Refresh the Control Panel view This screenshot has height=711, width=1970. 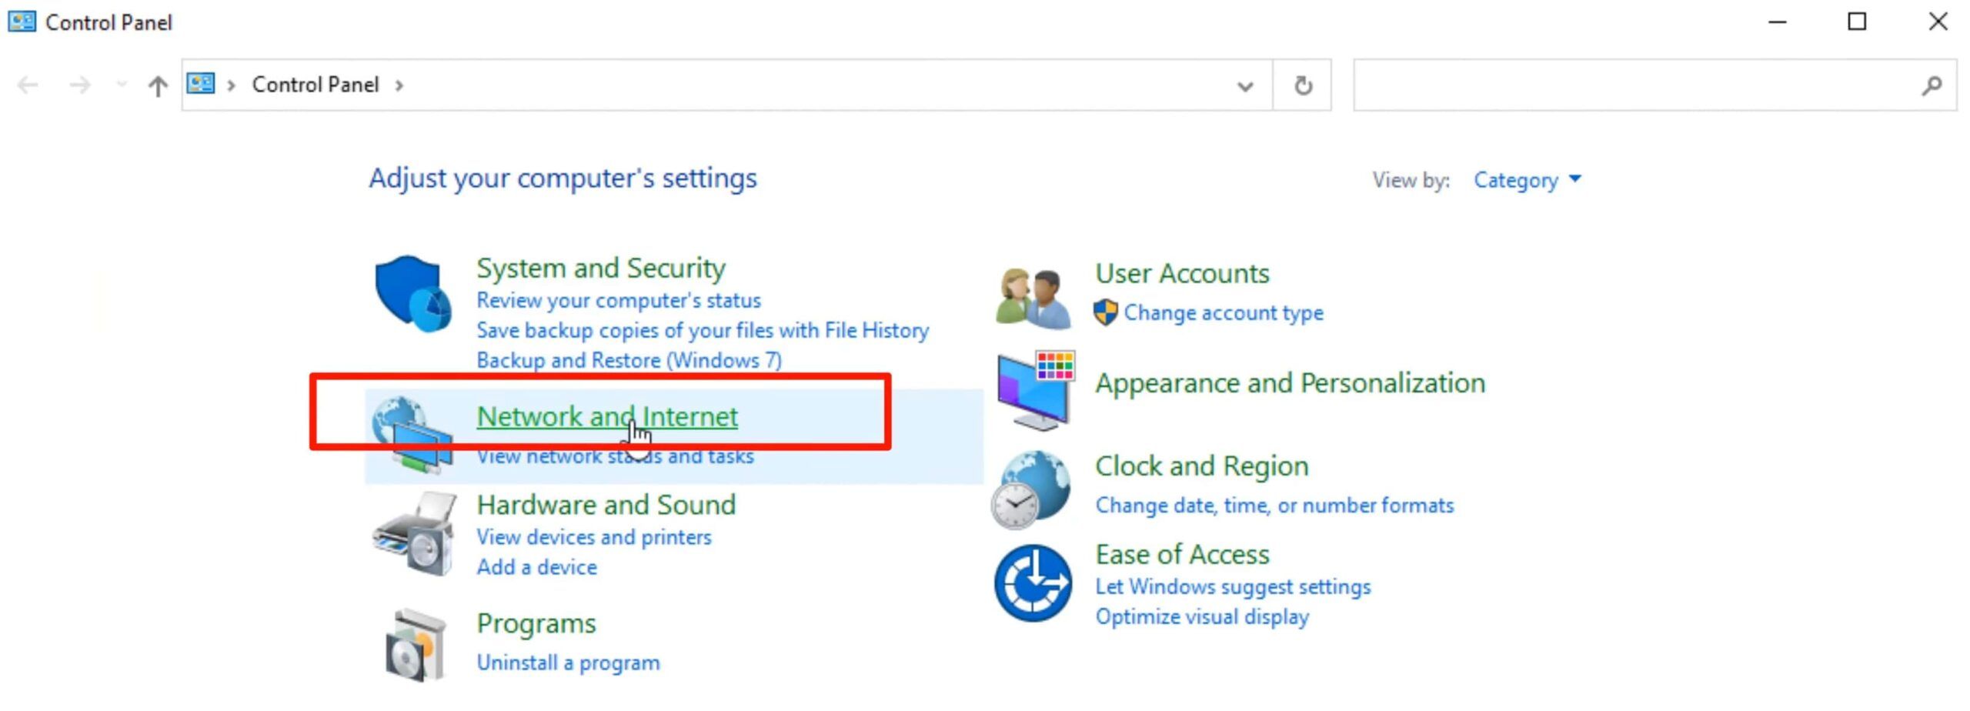(1302, 85)
